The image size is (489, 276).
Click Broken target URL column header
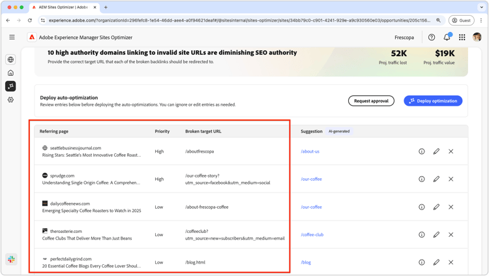pos(203,131)
